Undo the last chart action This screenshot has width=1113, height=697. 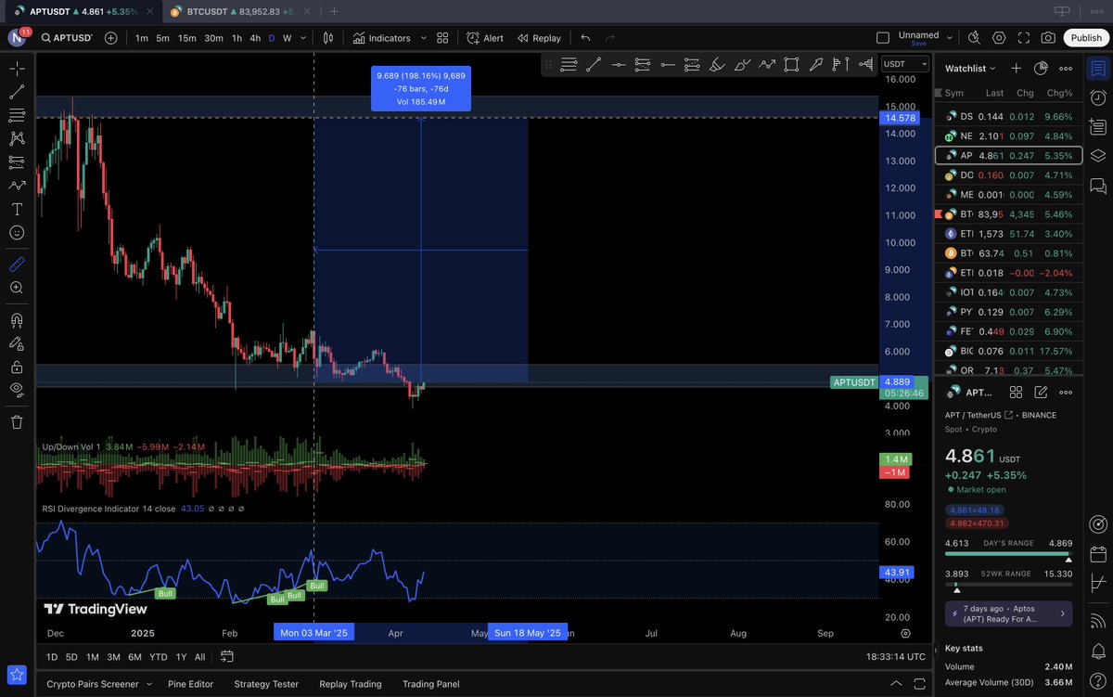click(x=585, y=38)
